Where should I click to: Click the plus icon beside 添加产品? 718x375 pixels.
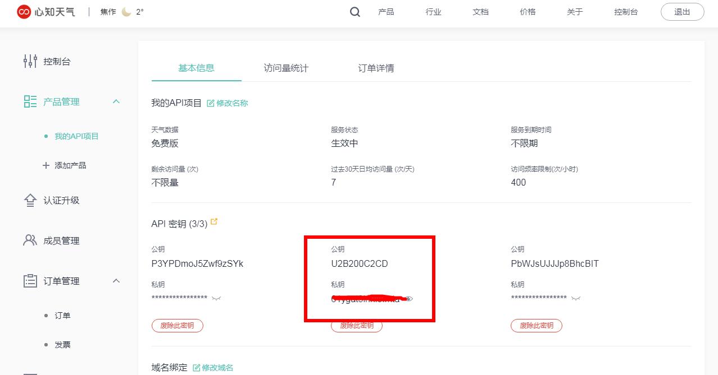pyautogui.click(x=46, y=165)
